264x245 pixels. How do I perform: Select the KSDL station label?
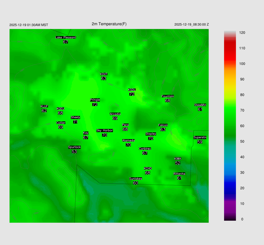point(132,90)
